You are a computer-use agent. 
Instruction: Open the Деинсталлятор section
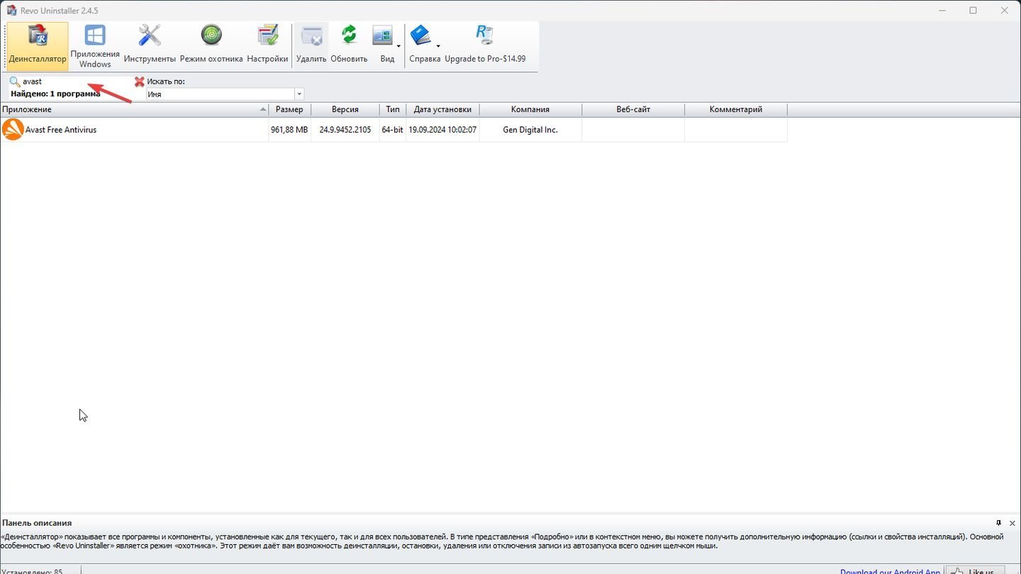click(x=38, y=46)
